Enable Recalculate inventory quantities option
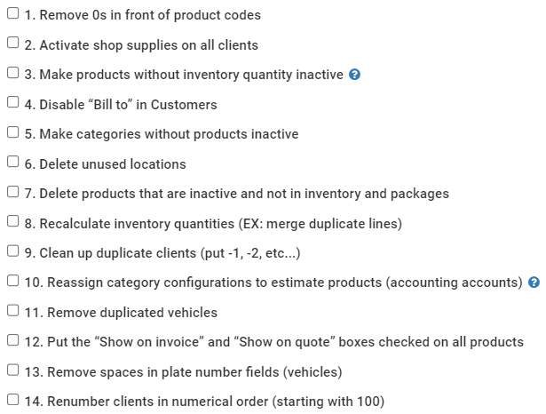Screen dimensions: 546x414 click(x=13, y=222)
